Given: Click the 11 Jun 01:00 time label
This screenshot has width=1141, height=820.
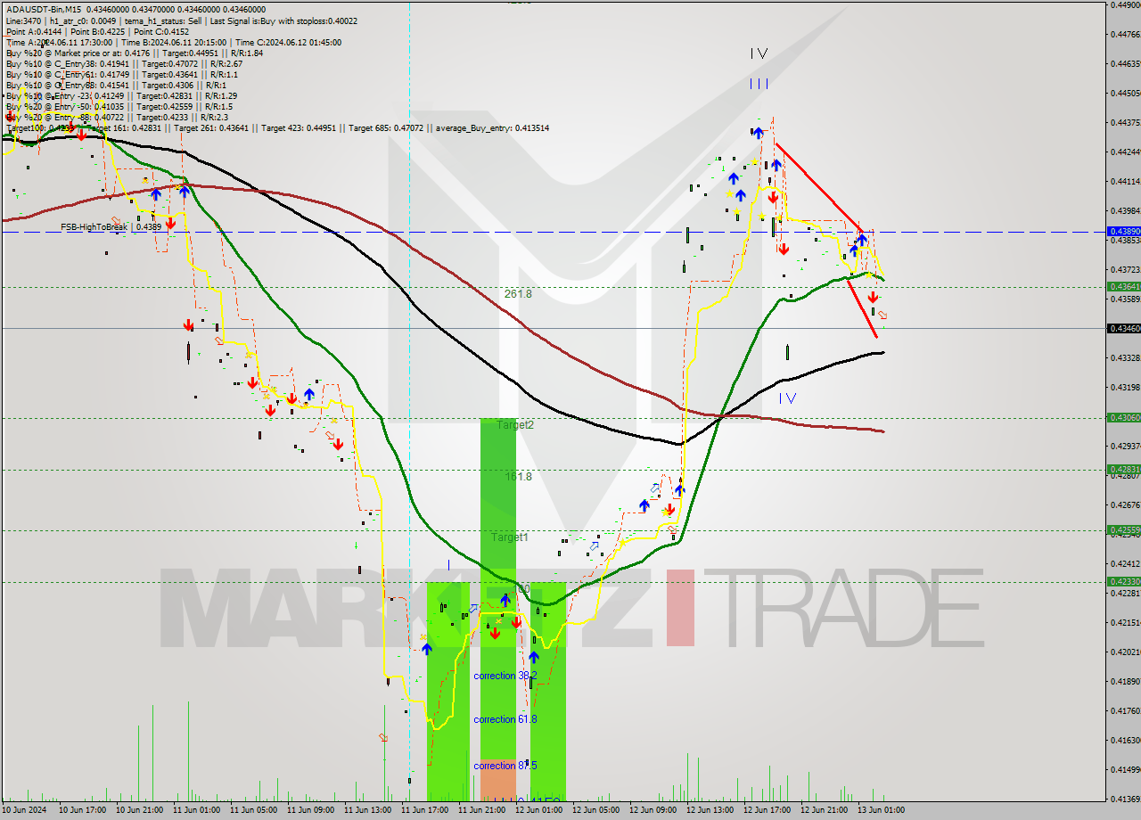Looking at the screenshot, I should click(x=198, y=810).
